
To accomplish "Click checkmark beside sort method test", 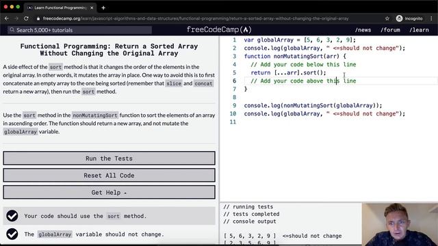I will tap(12, 216).
